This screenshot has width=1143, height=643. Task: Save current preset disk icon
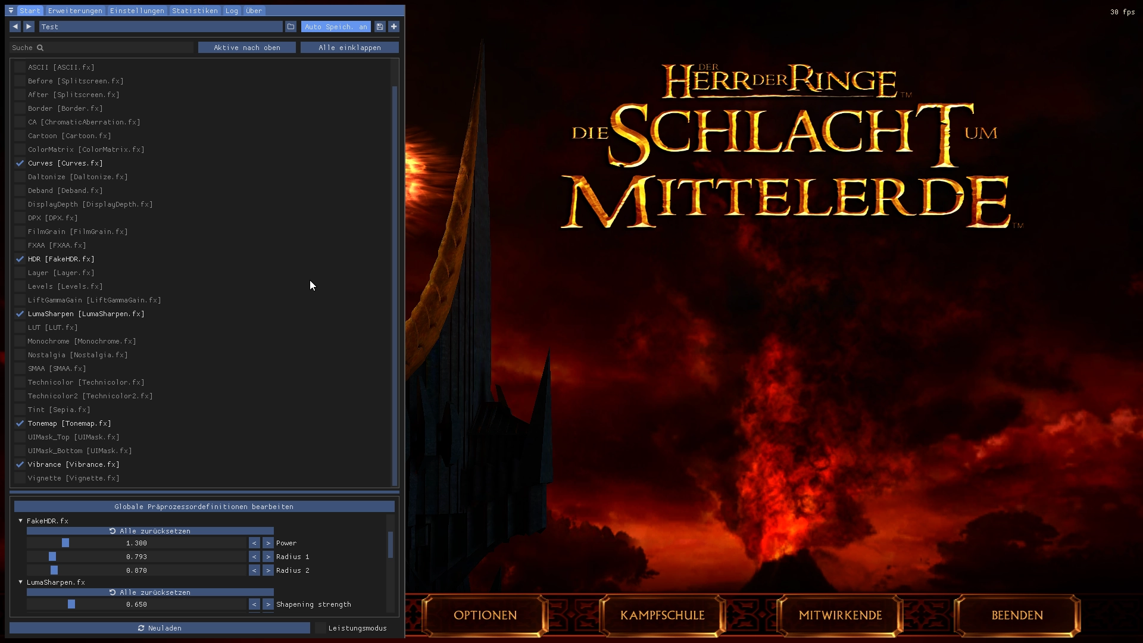pos(380,27)
